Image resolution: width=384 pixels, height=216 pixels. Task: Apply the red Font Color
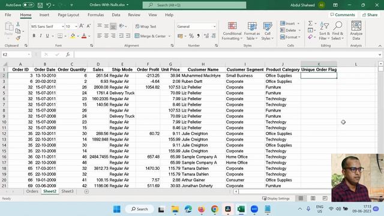click(x=84, y=36)
